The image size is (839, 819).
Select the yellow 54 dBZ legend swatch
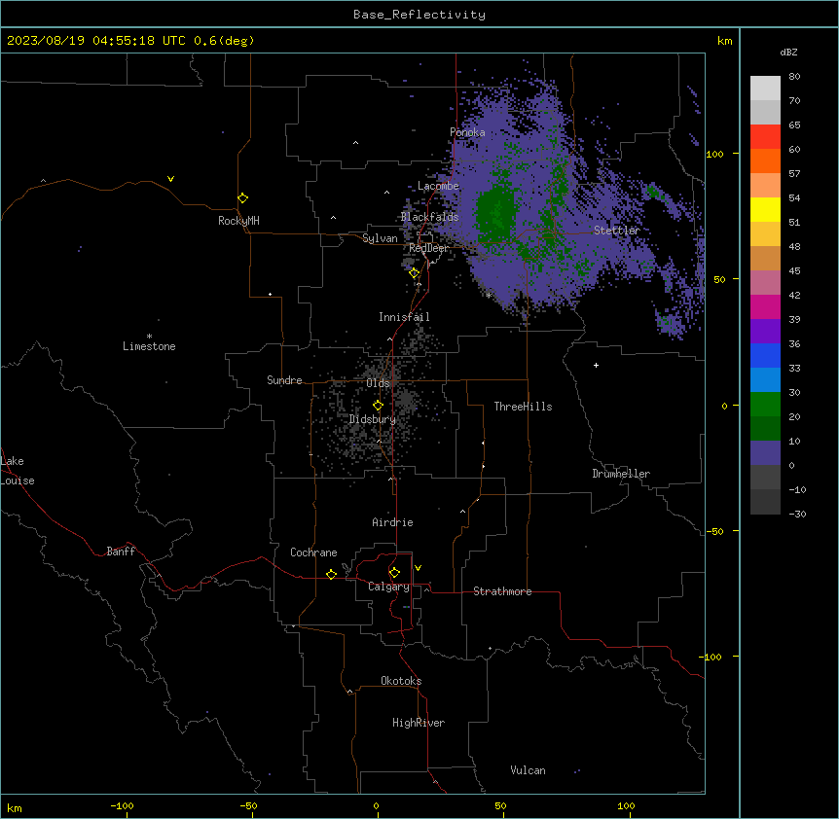tap(765, 209)
